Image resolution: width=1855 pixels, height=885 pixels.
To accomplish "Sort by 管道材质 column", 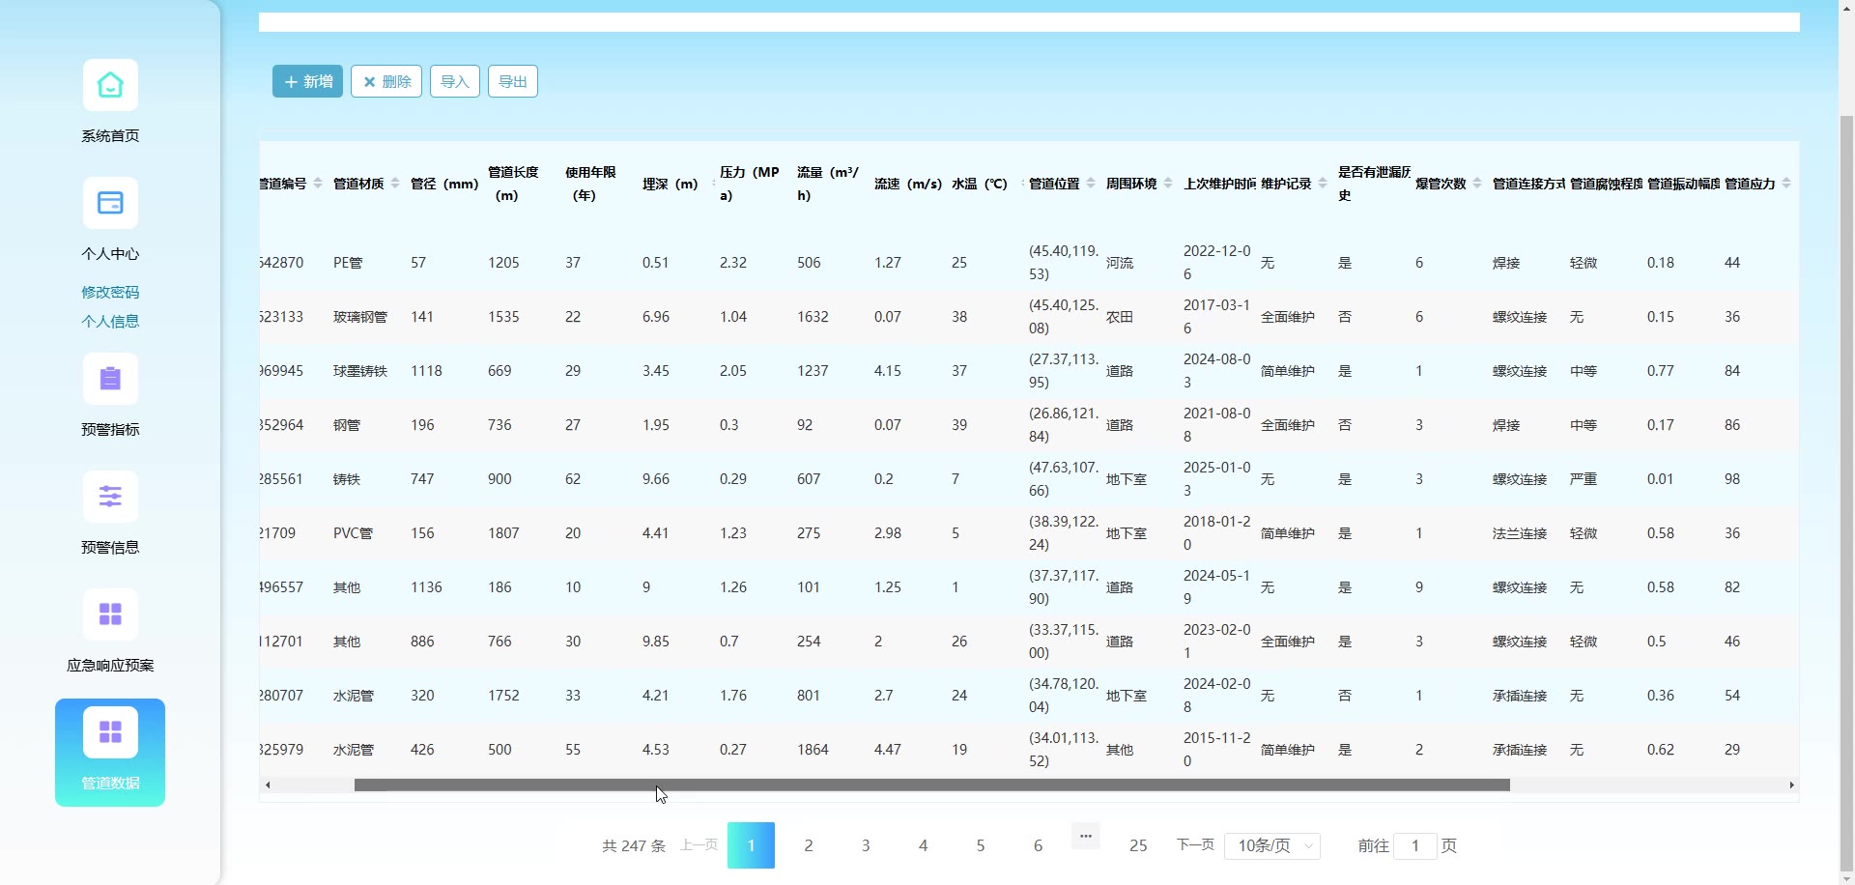I will [394, 184].
